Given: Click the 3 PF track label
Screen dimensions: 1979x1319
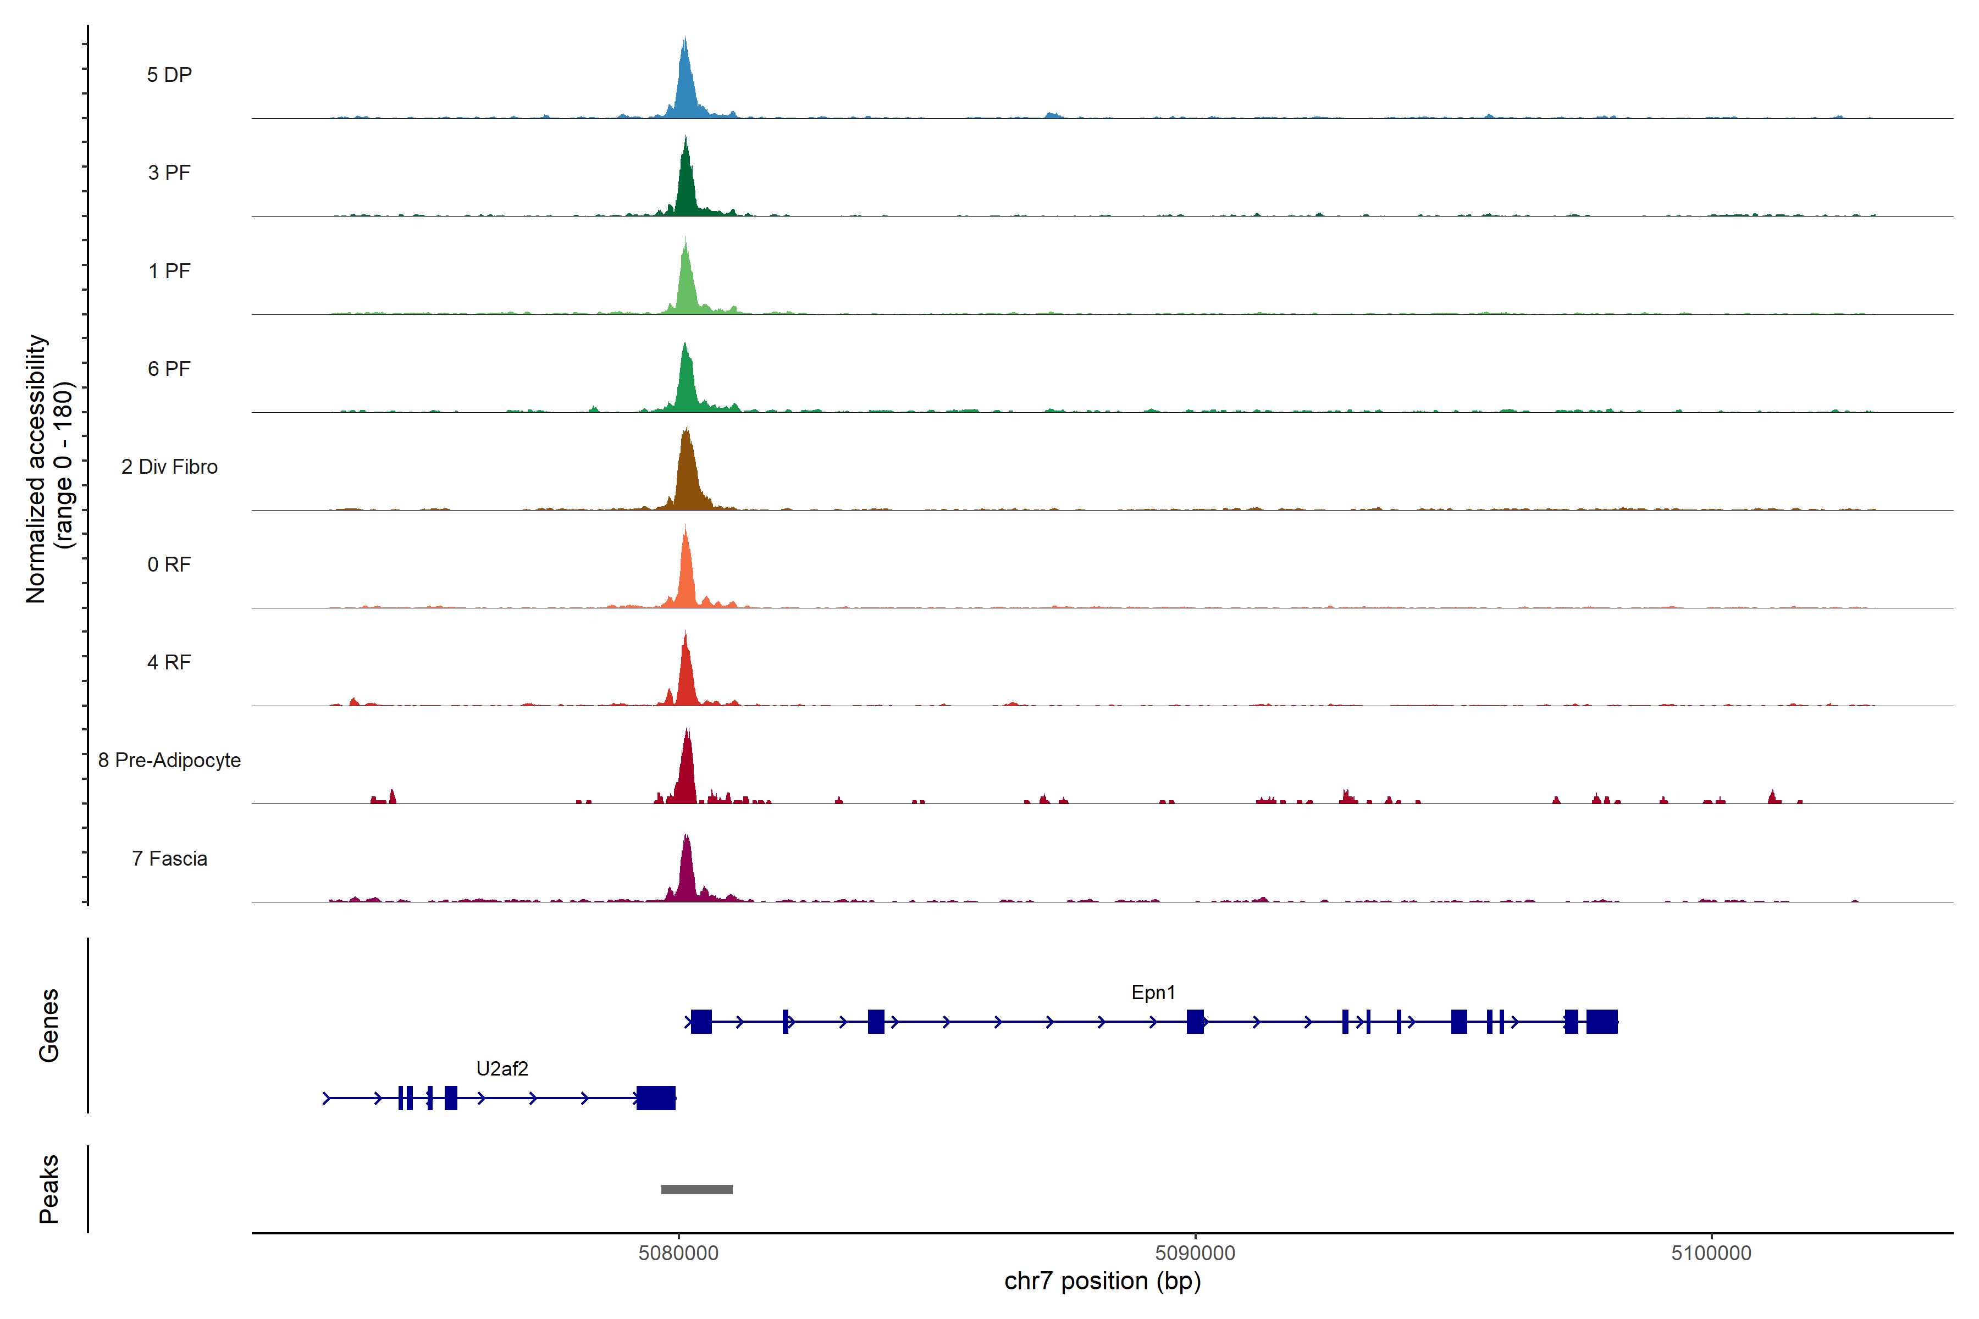Looking at the screenshot, I should click(x=169, y=173).
